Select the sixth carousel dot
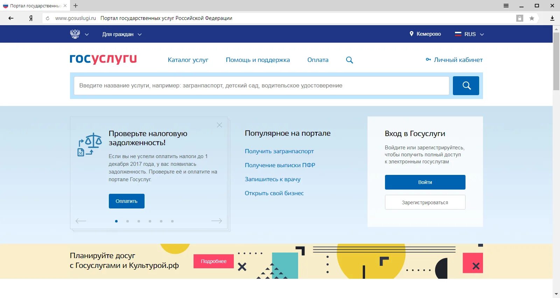Viewport: 560px width, 298px height. click(172, 221)
